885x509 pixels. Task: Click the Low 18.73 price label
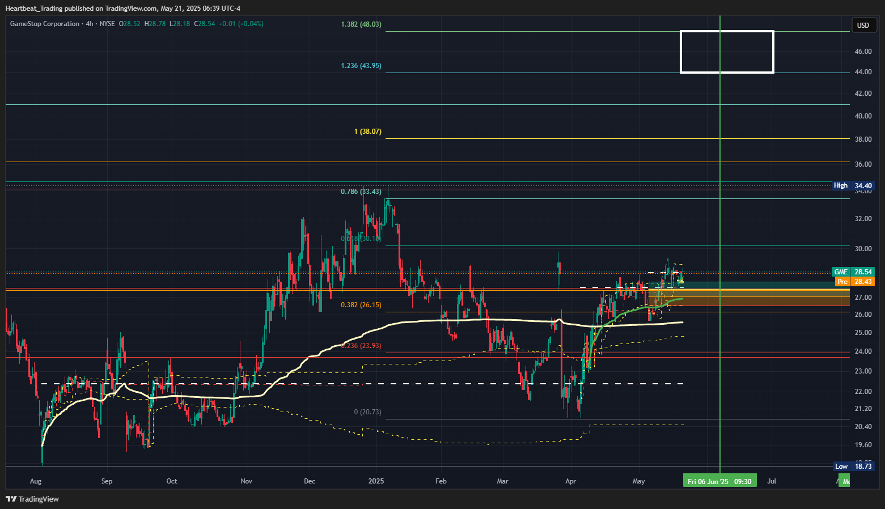[853, 466]
